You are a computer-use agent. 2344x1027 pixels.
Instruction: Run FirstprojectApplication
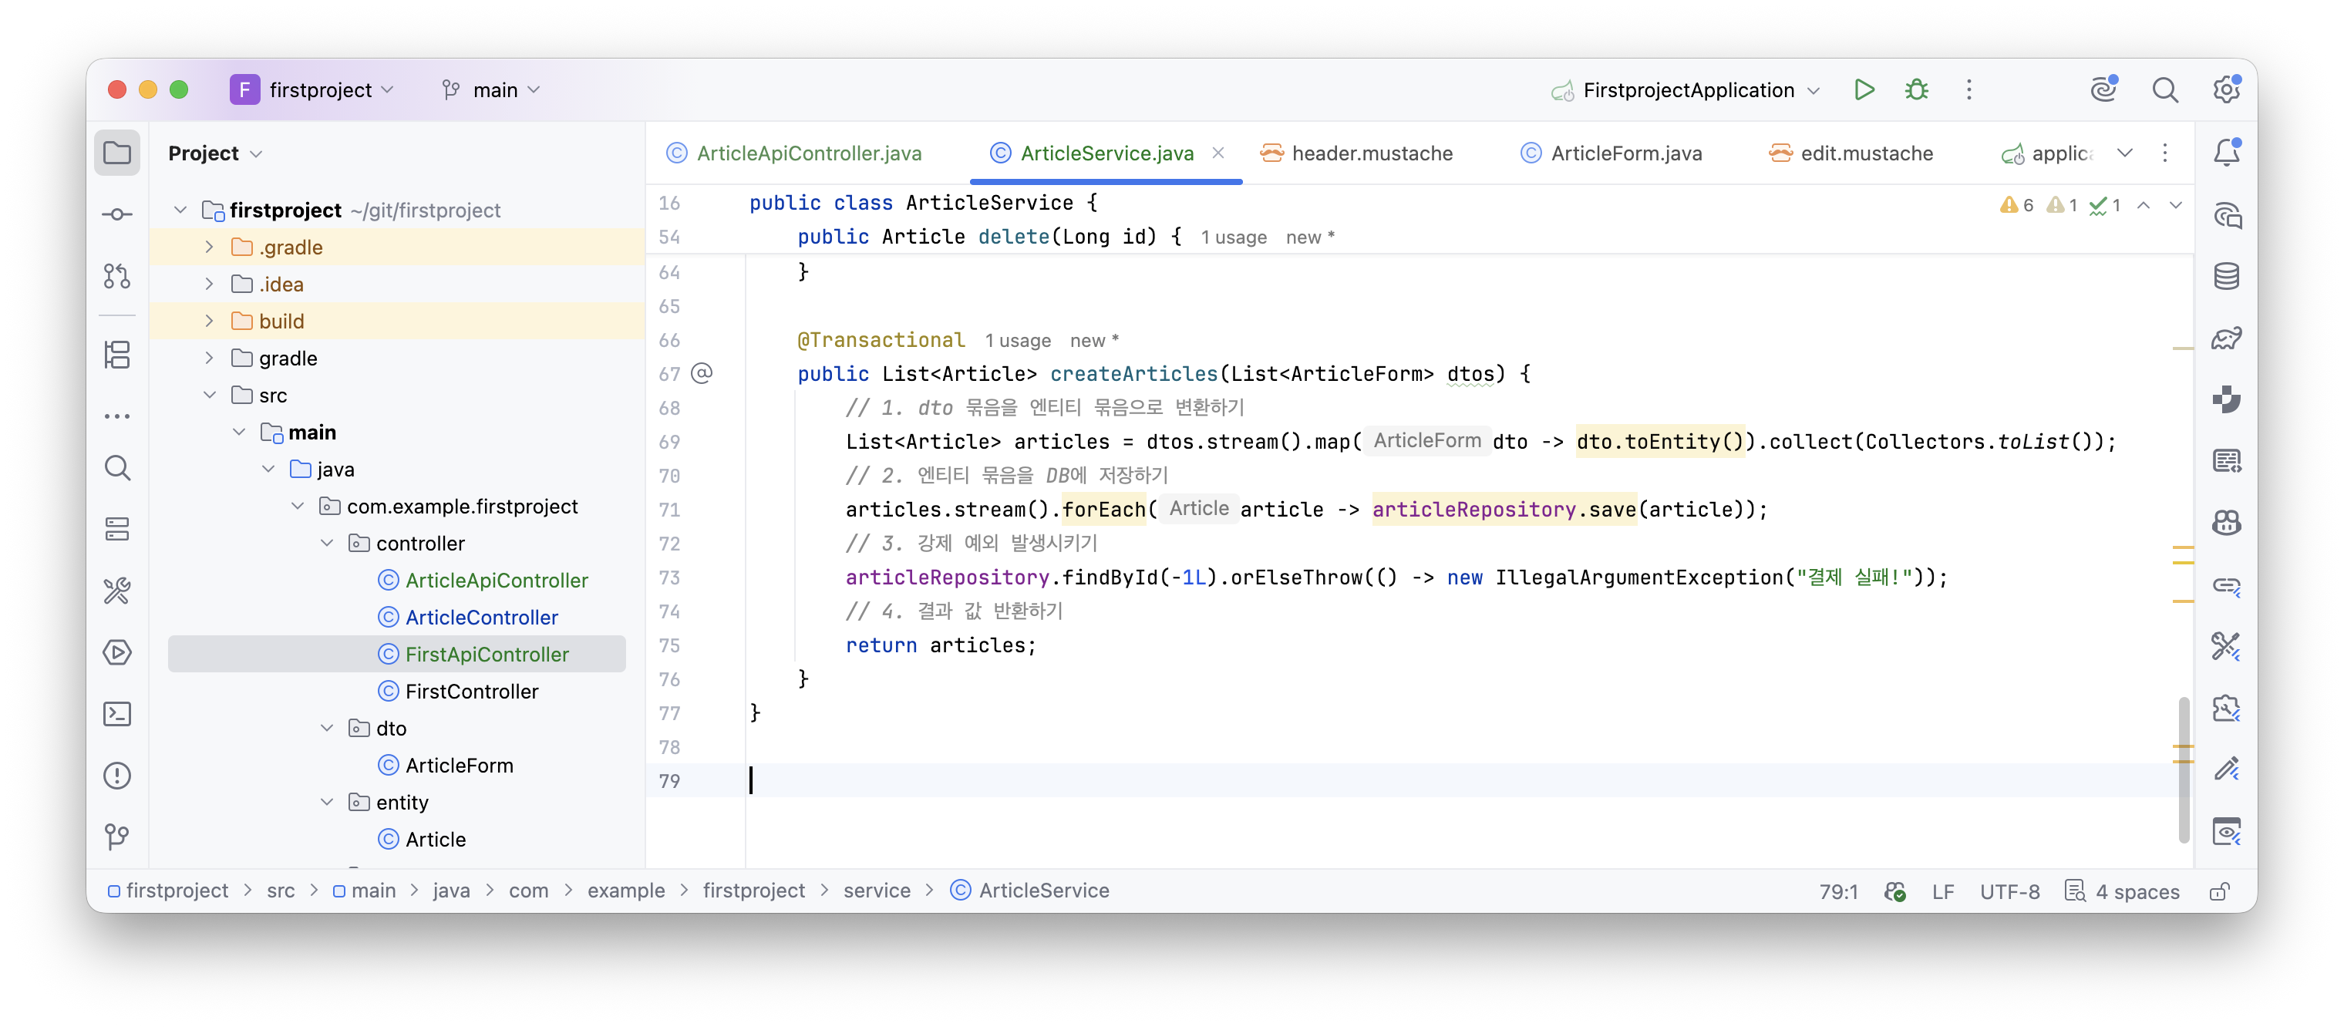point(1864,89)
